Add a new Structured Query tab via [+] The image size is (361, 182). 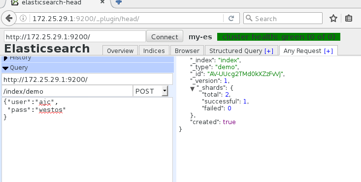pos(269,51)
